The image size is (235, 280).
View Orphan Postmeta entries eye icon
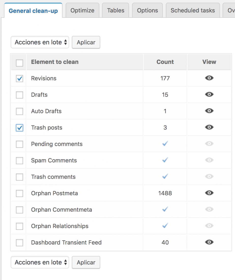209,193
